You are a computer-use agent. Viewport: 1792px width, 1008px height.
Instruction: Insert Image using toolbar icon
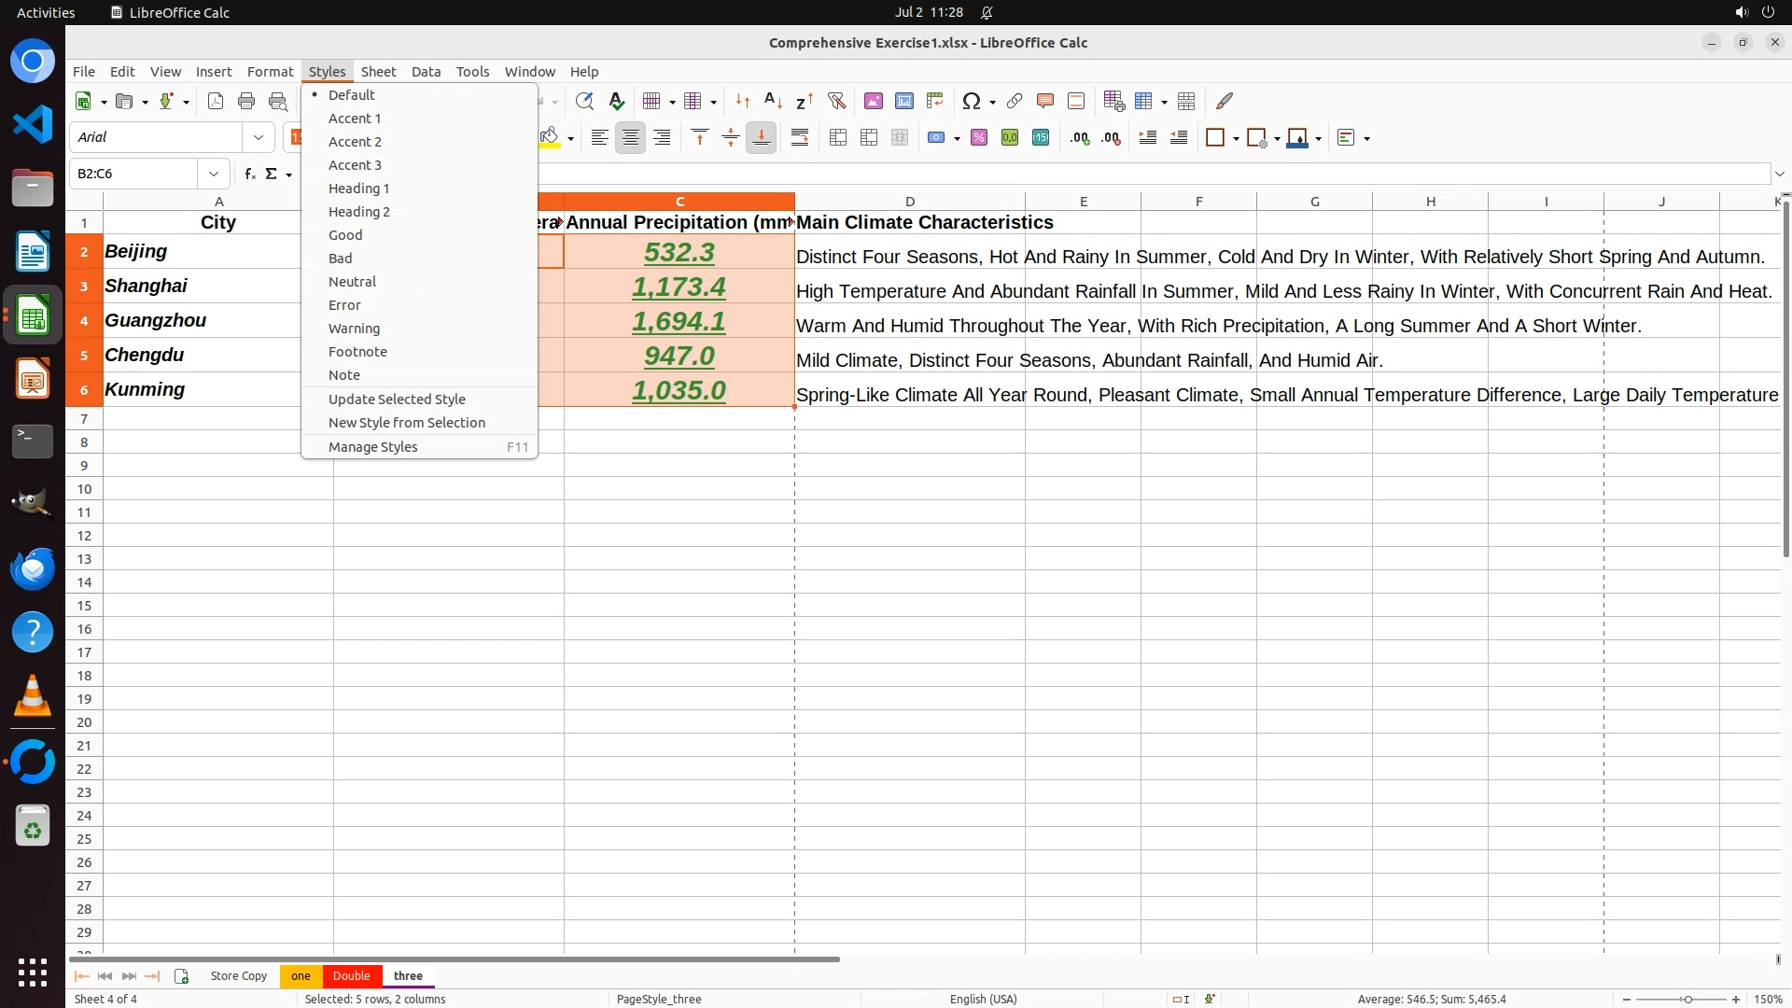(874, 101)
